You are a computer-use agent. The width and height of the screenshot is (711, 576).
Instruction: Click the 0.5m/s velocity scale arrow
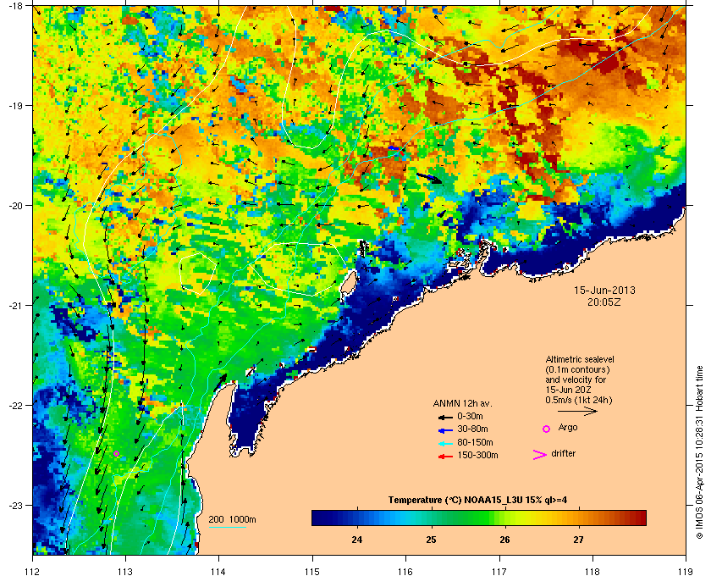coord(577,411)
